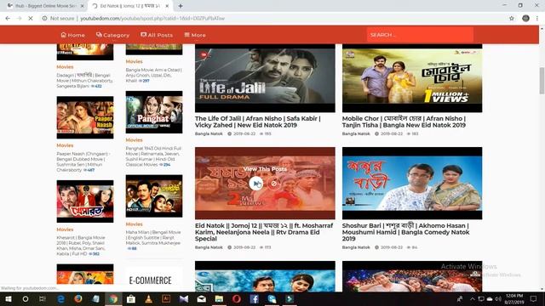Click the browser forward arrow
Image resolution: width=545 pixels, height=306 pixels.
pyautogui.click(x=19, y=19)
